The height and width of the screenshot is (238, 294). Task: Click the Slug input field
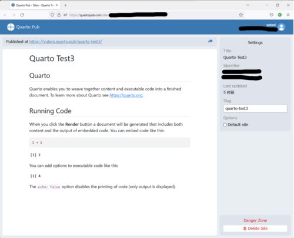[255, 109]
